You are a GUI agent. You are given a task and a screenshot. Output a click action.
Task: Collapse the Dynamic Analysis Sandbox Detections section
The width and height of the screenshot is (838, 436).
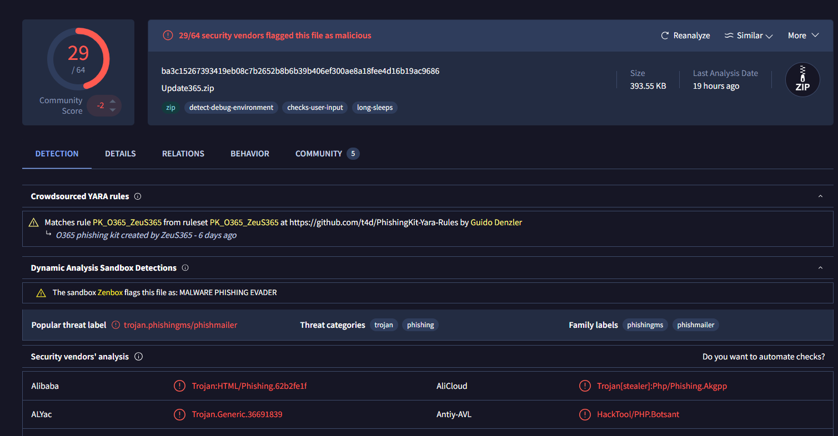coord(820,268)
